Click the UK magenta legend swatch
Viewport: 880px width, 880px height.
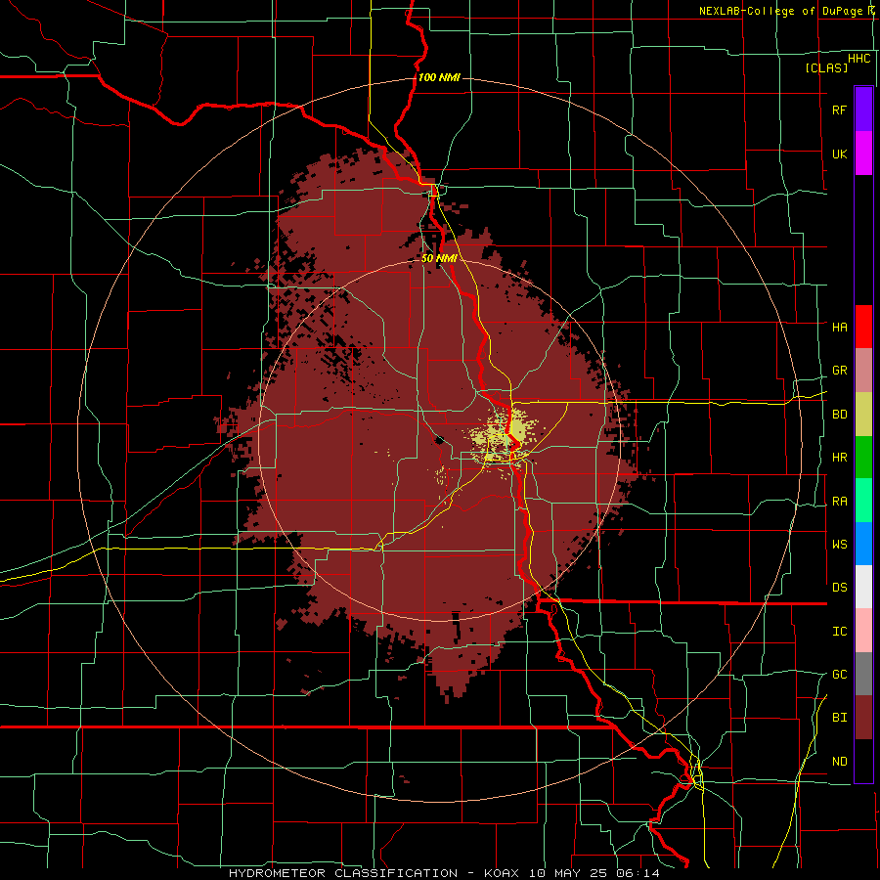[x=863, y=154]
